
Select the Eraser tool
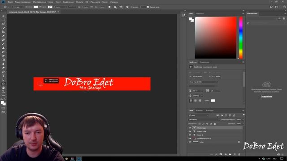(3, 56)
